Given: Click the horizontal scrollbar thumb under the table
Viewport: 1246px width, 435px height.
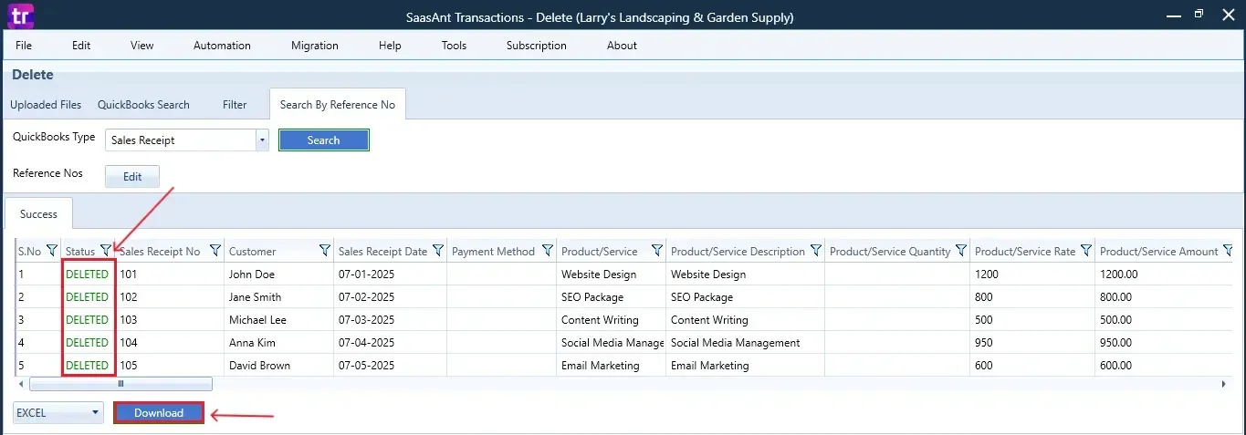Looking at the screenshot, I should [120, 384].
